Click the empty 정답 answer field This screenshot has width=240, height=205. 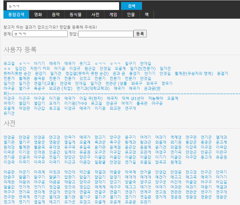(106, 34)
